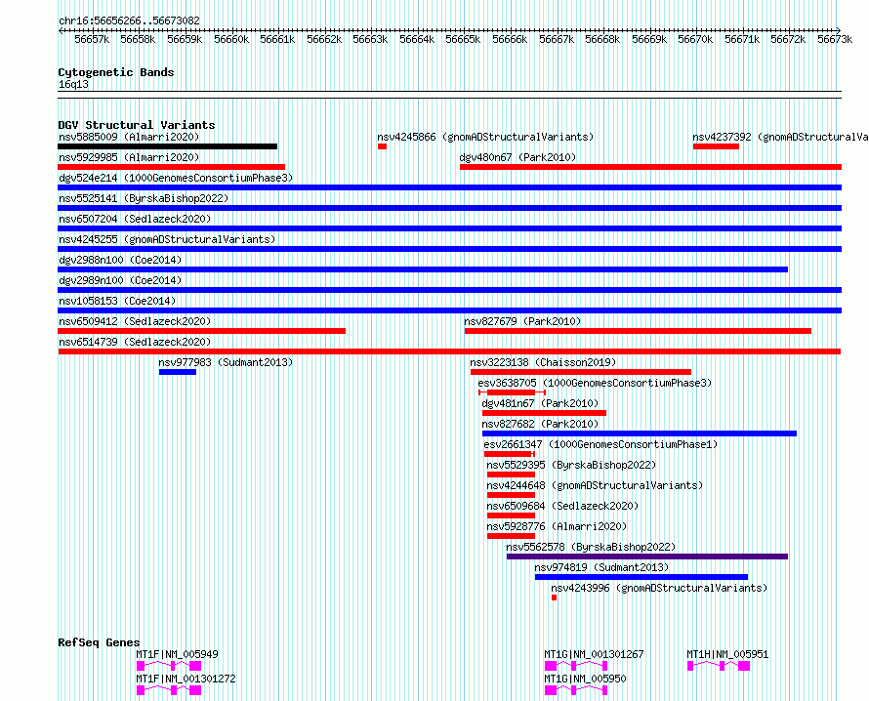Click the 16q13 cytogenetic band label
Viewport: 869px width, 701px height.
[x=73, y=84]
